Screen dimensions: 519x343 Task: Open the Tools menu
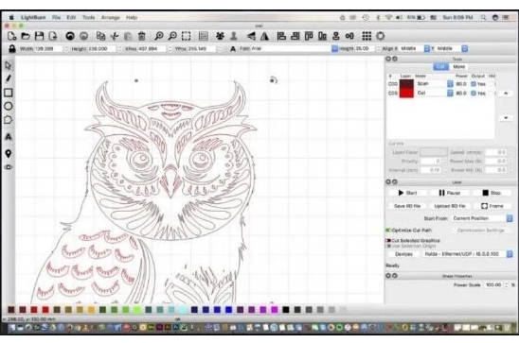(88, 18)
